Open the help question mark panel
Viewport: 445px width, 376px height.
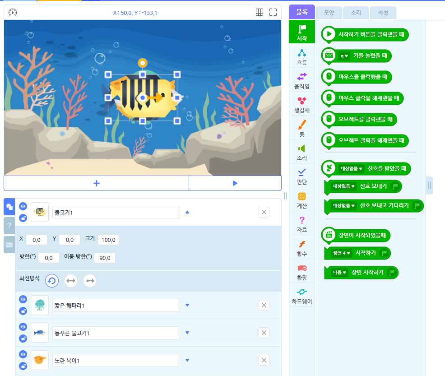click(x=9, y=226)
